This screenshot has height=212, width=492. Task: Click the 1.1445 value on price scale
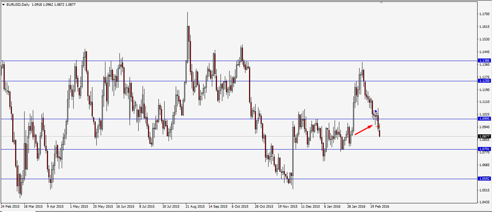click(x=484, y=52)
